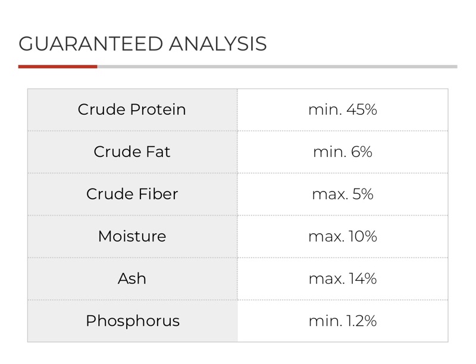Click the word ANALYSIS in heading
The width and height of the screenshot is (476, 364).
tap(218, 43)
